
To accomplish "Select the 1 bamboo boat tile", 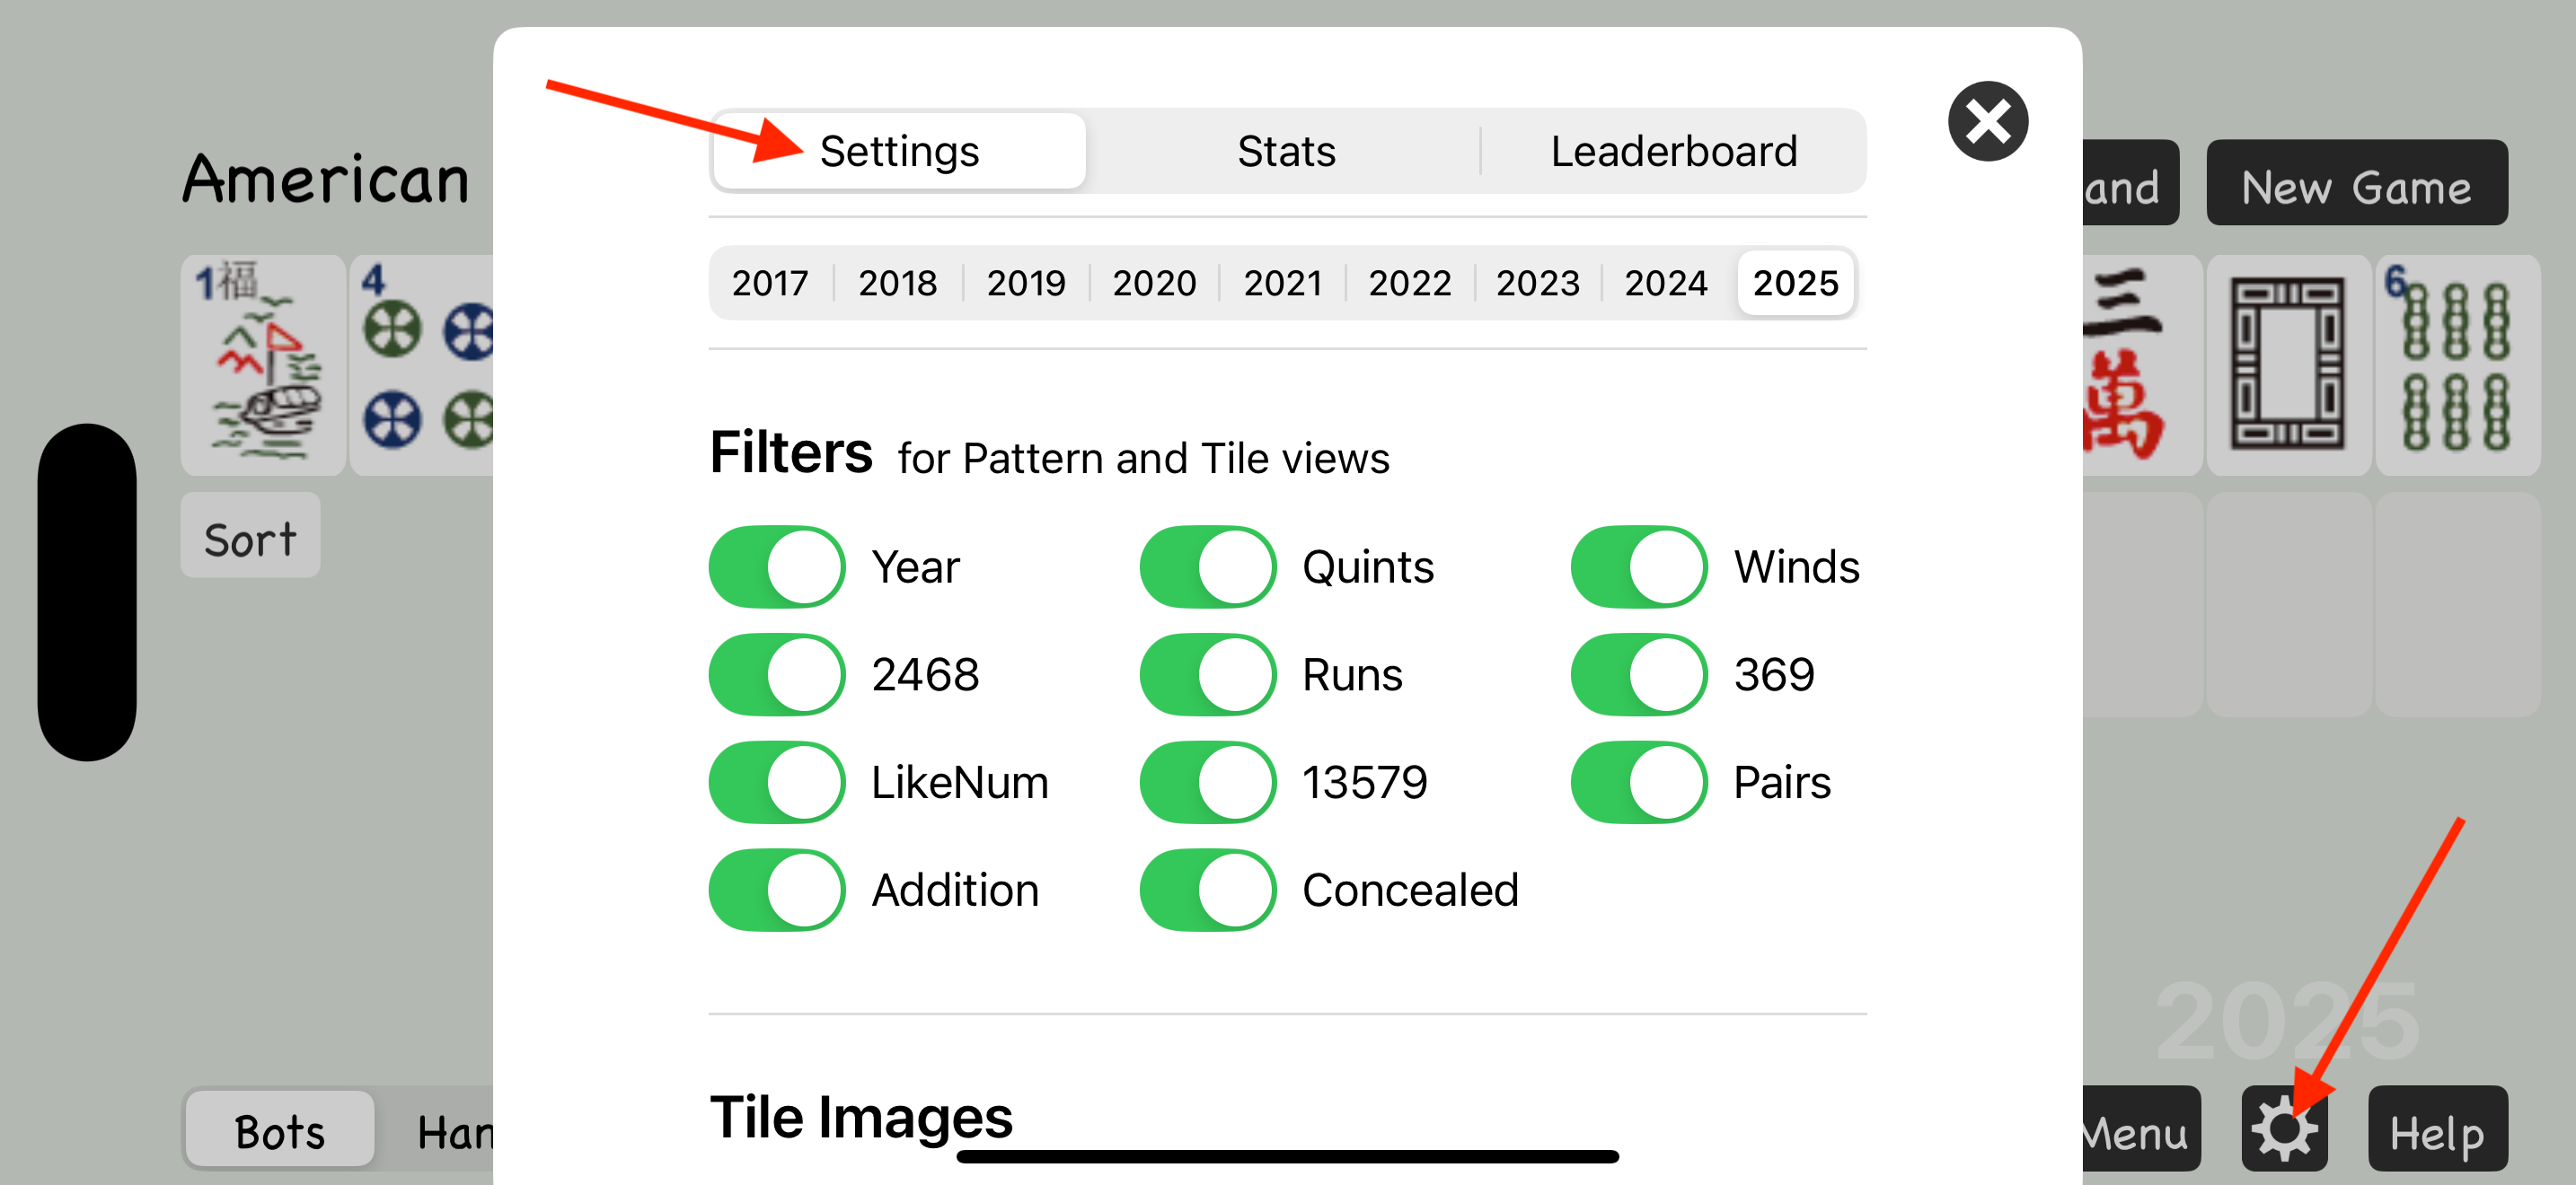I will tap(263, 364).
